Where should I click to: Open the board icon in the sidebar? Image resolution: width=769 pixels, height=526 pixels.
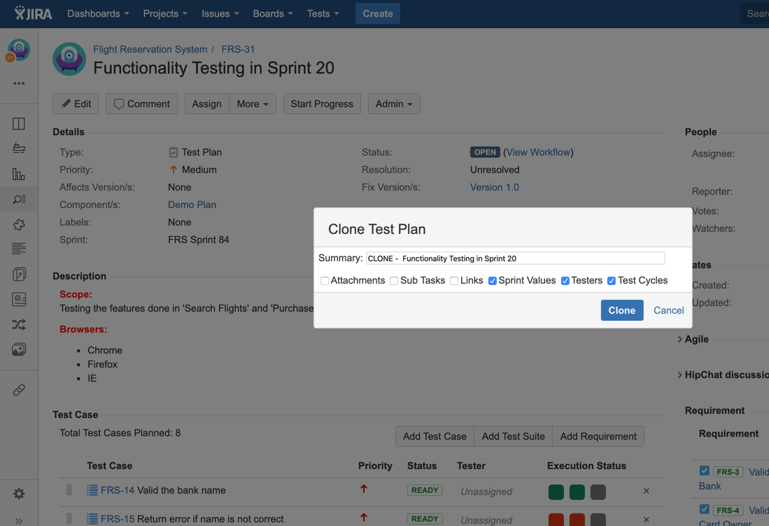click(x=19, y=124)
